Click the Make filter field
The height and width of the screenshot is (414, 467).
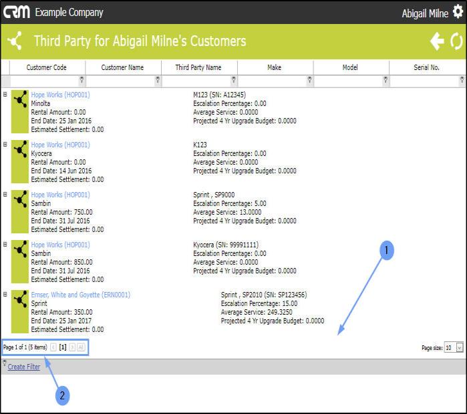(273, 81)
